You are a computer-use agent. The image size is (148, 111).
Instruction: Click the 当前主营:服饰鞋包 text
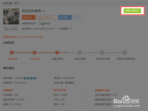(64, 83)
